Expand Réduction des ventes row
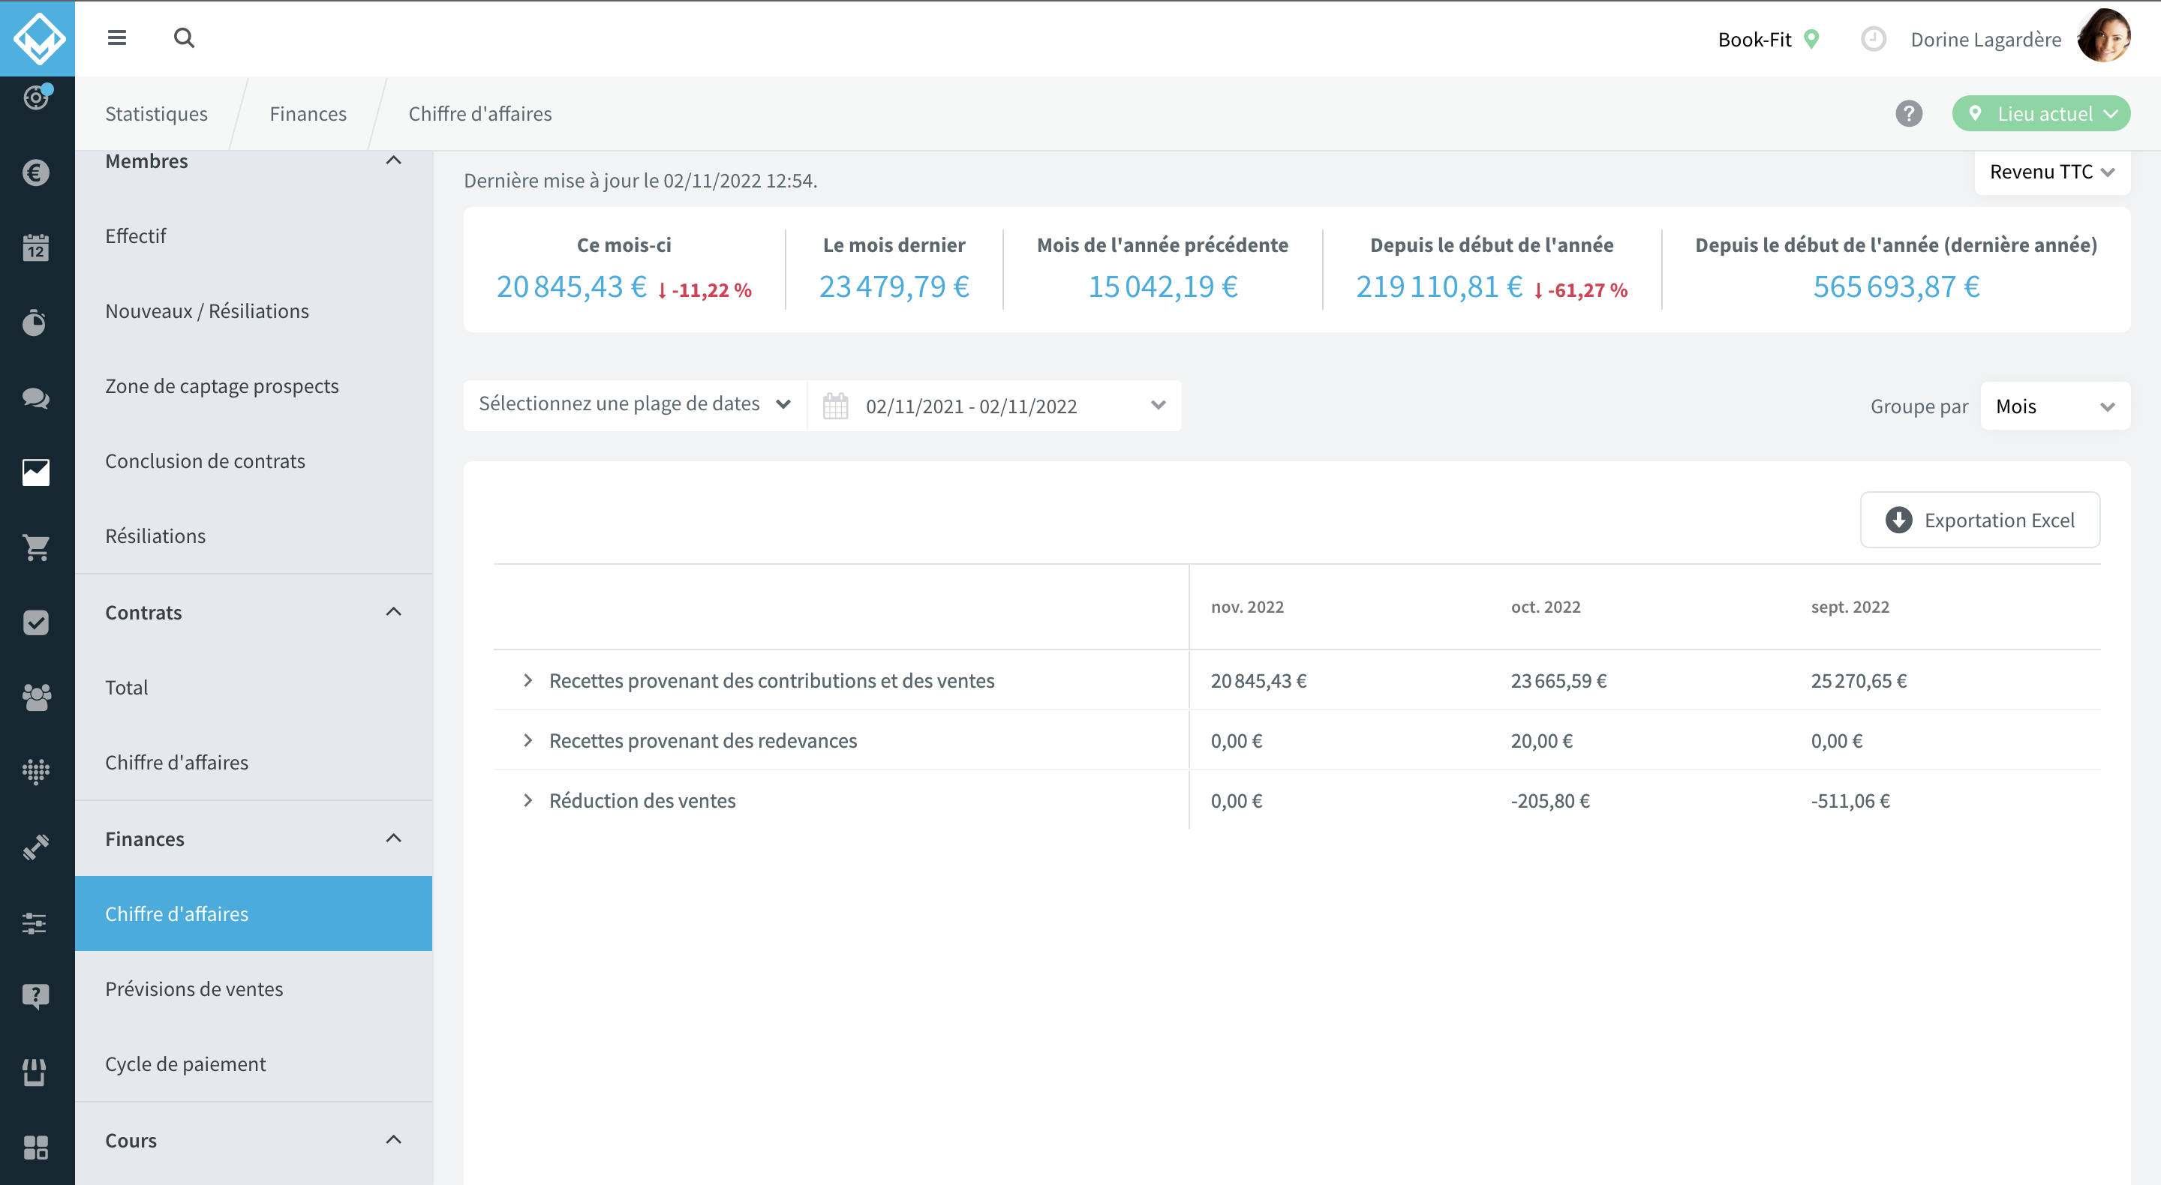Viewport: 2161px width, 1185px height. click(x=527, y=800)
